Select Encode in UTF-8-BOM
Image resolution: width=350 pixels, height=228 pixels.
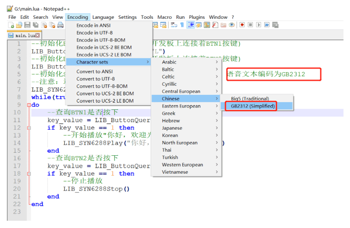[109, 40]
